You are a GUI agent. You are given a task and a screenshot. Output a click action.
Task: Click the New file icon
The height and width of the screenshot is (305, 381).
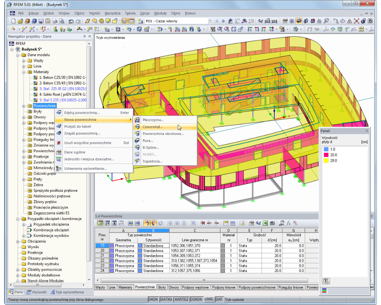tap(13, 21)
